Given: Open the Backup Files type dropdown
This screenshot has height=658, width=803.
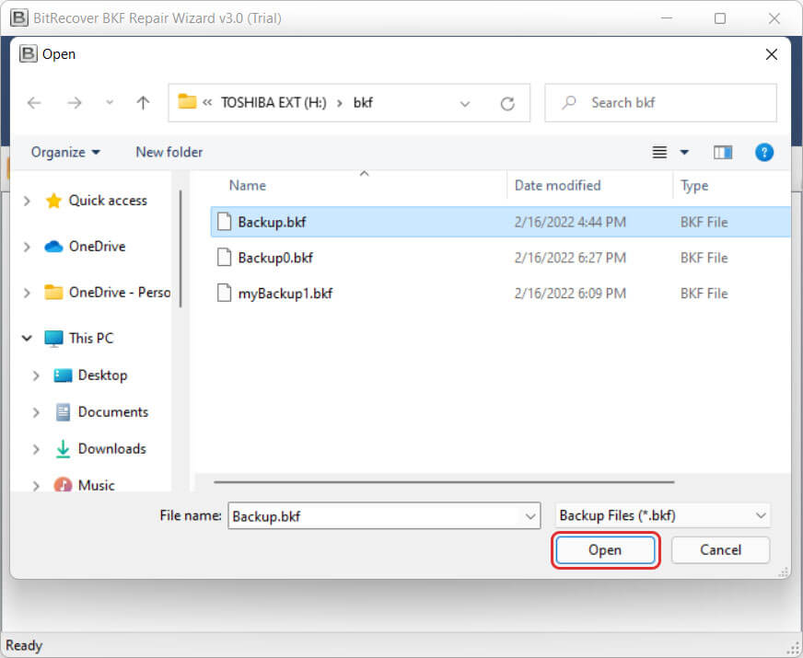Looking at the screenshot, I should 663,515.
